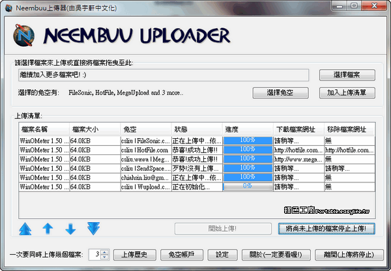Open the 上傳歷史 window
Screen dimensions: 391x271
pos(135,255)
